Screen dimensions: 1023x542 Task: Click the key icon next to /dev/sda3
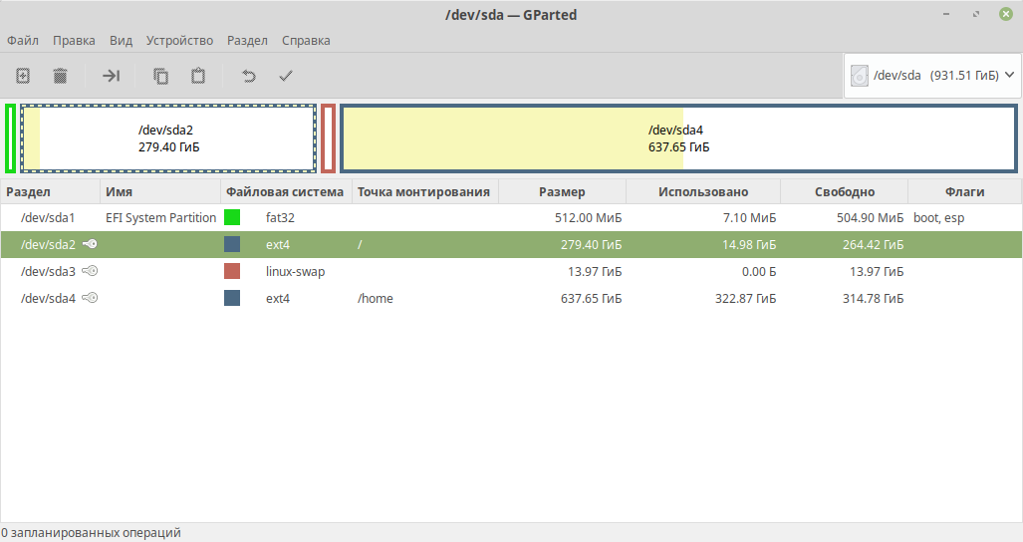(x=91, y=271)
